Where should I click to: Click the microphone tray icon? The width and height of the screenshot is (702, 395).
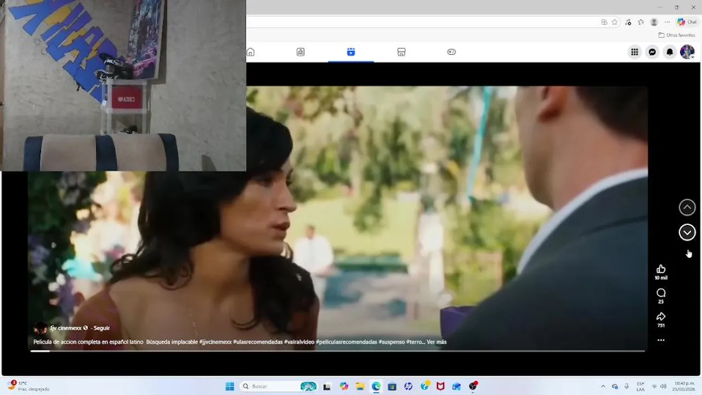[627, 386]
